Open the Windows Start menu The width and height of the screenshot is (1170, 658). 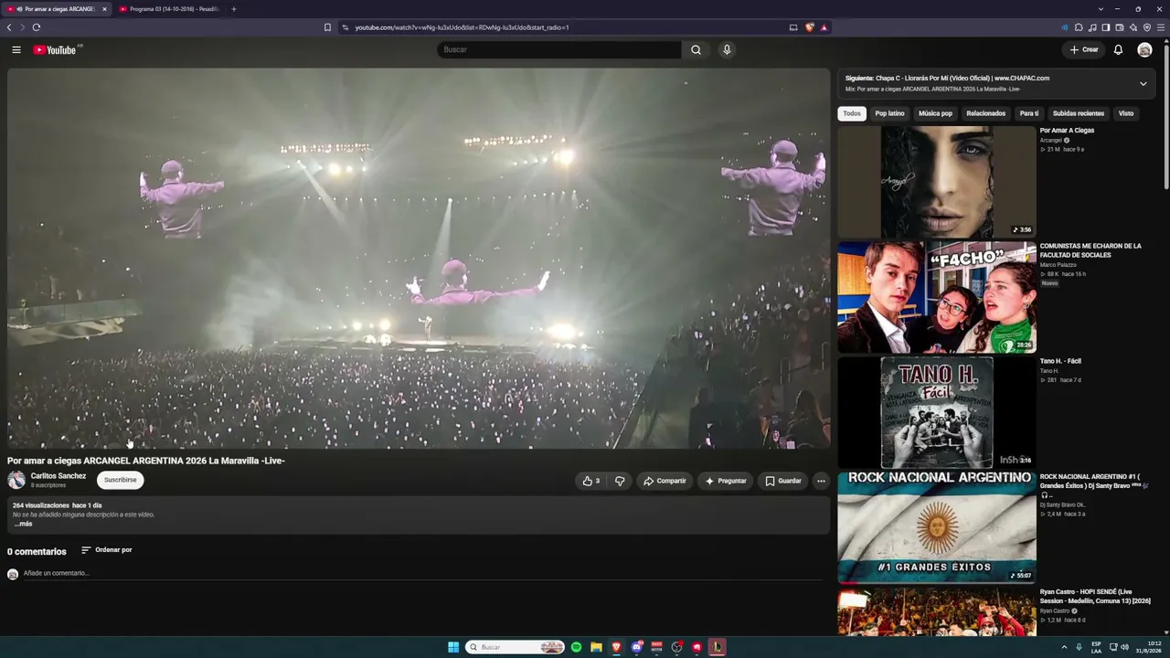pyautogui.click(x=453, y=647)
